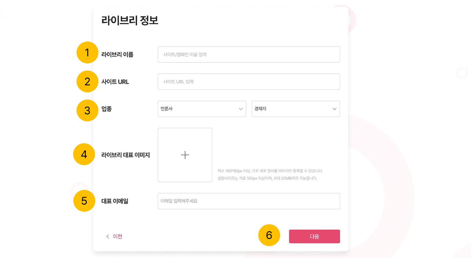This screenshot has height=258, width=471.
Task: Click the 라이브러리 정보 heading
Action: tap(130, 20)
